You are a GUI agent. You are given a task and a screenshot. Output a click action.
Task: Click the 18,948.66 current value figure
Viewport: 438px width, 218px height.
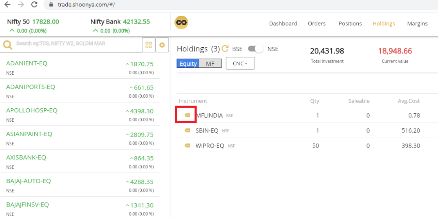pyautogui.click(x=395, y=51)
